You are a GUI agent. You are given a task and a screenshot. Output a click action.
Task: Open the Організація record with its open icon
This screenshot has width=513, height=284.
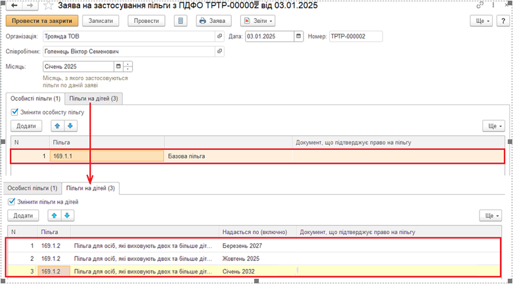click(219, 37)
